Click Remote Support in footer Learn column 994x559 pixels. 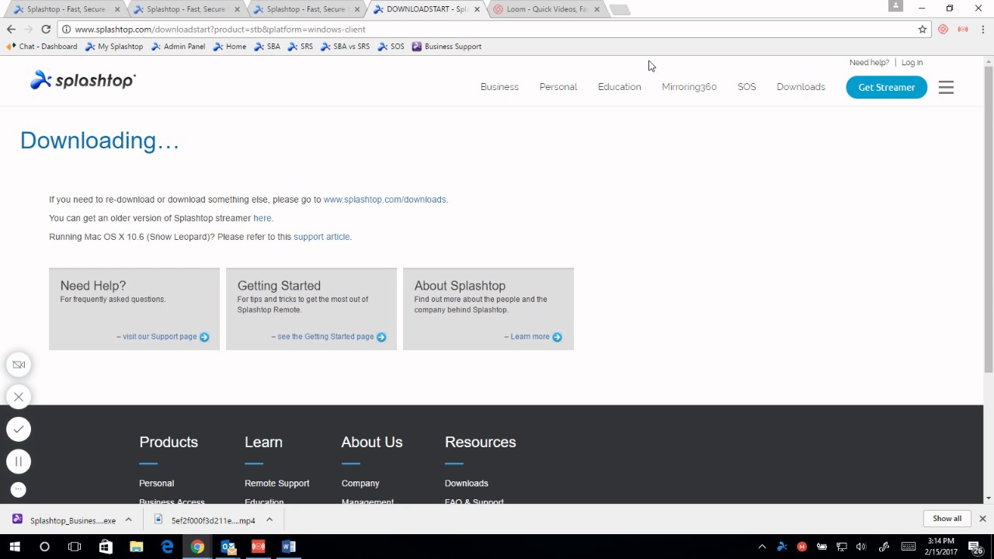click(x=277, y=483)
